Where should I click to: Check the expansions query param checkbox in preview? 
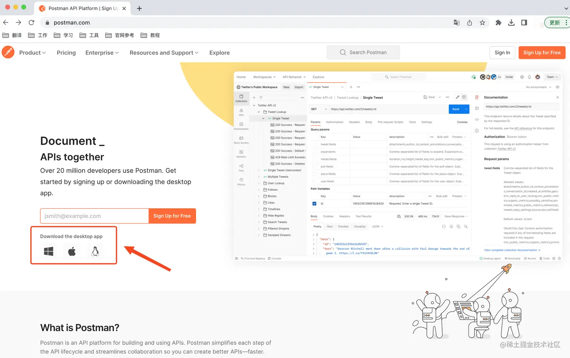point(314,151)
